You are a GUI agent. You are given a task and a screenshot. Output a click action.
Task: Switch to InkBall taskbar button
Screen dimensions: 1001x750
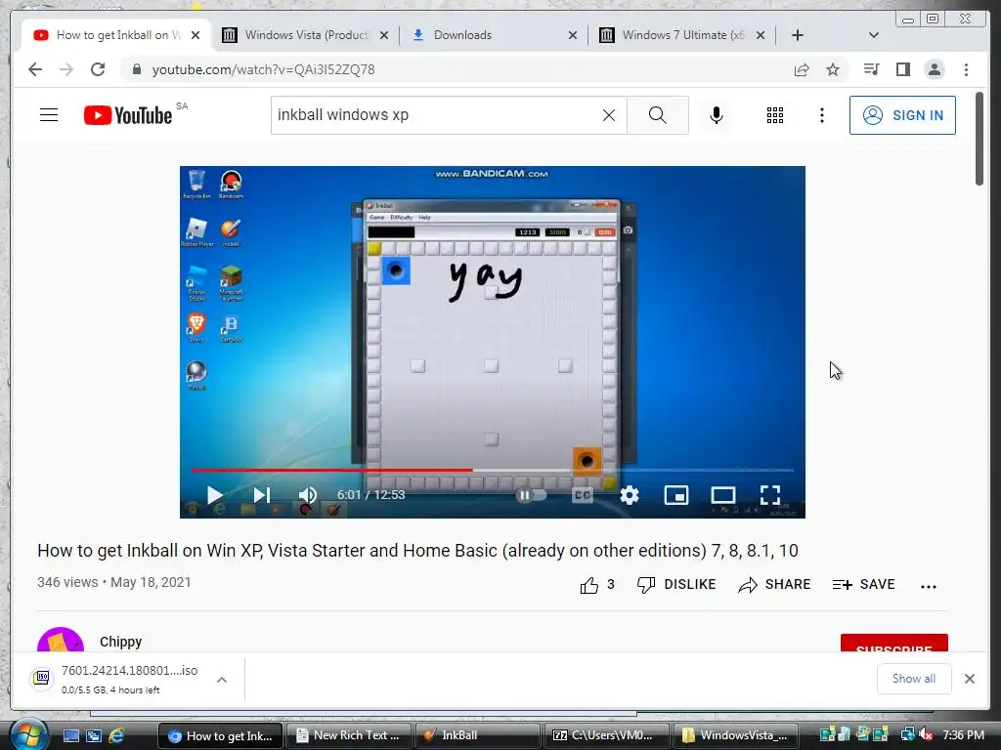point(476,735)
